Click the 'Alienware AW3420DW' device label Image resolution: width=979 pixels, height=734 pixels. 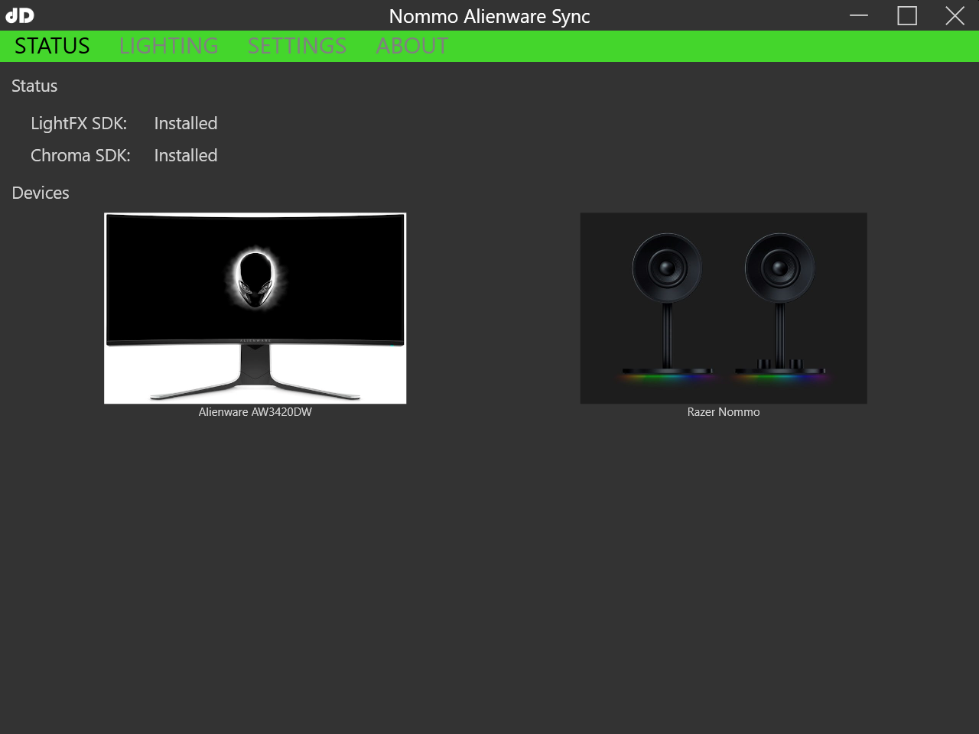255,412
